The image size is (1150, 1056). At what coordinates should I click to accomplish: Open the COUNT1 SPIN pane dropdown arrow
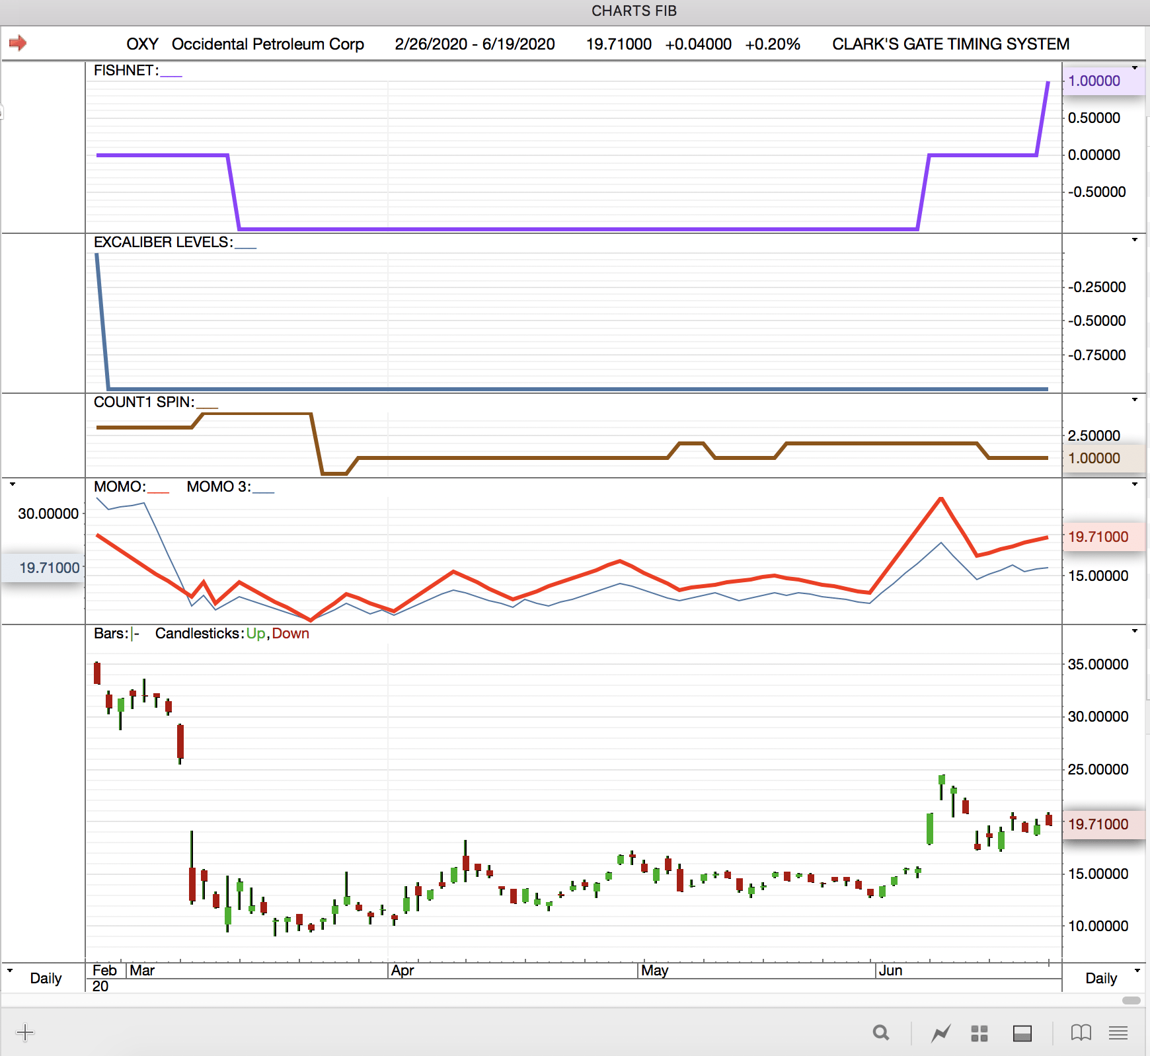point(1135,400)
